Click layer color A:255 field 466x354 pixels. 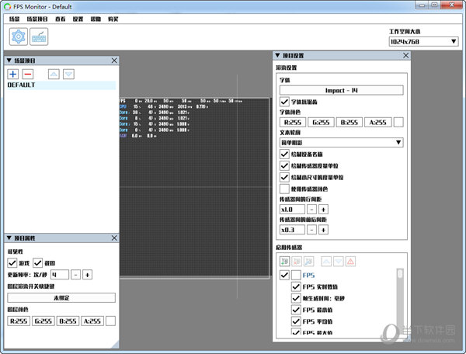[x=92, y=321]
